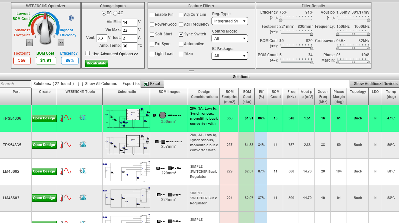This screenshot has width=399, height=223.
Task: Open LM43603 schematic thumbnail
Action: tap(126, 198)
